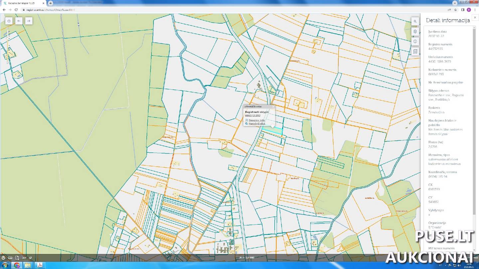
Task: Click the CX value 6161599
Action: [x=434, y=189]
